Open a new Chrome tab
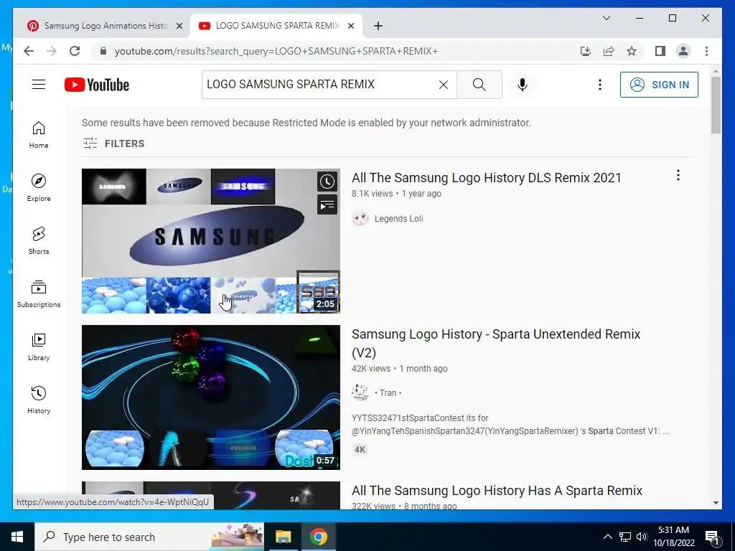735x551 pixels. point(378,26)
